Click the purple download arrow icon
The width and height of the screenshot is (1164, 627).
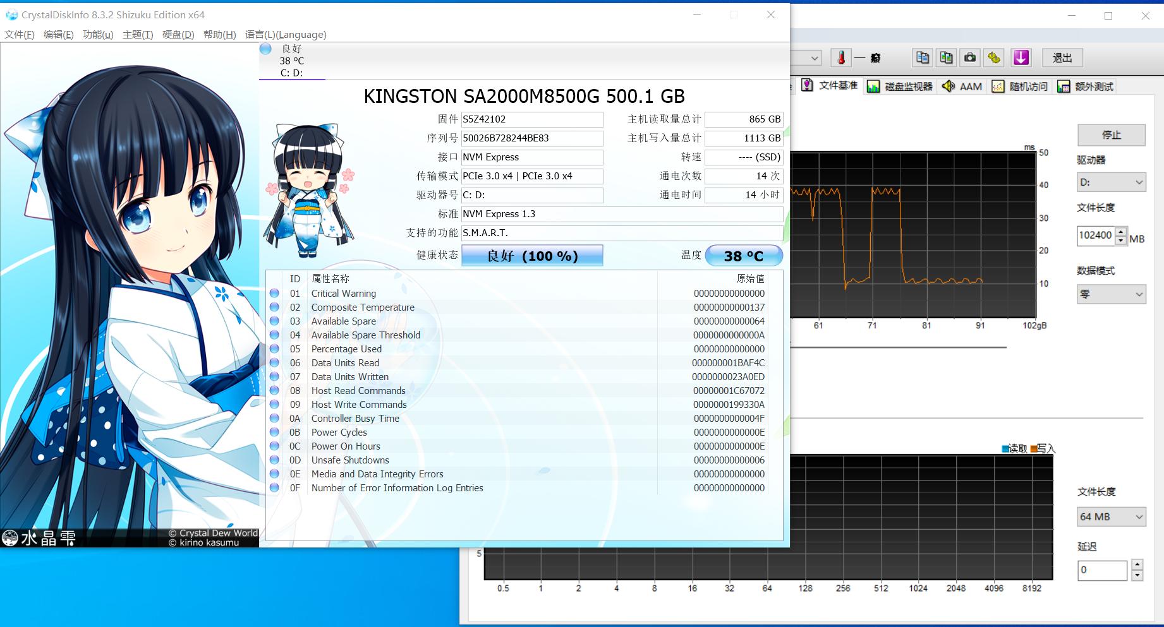1021,58
